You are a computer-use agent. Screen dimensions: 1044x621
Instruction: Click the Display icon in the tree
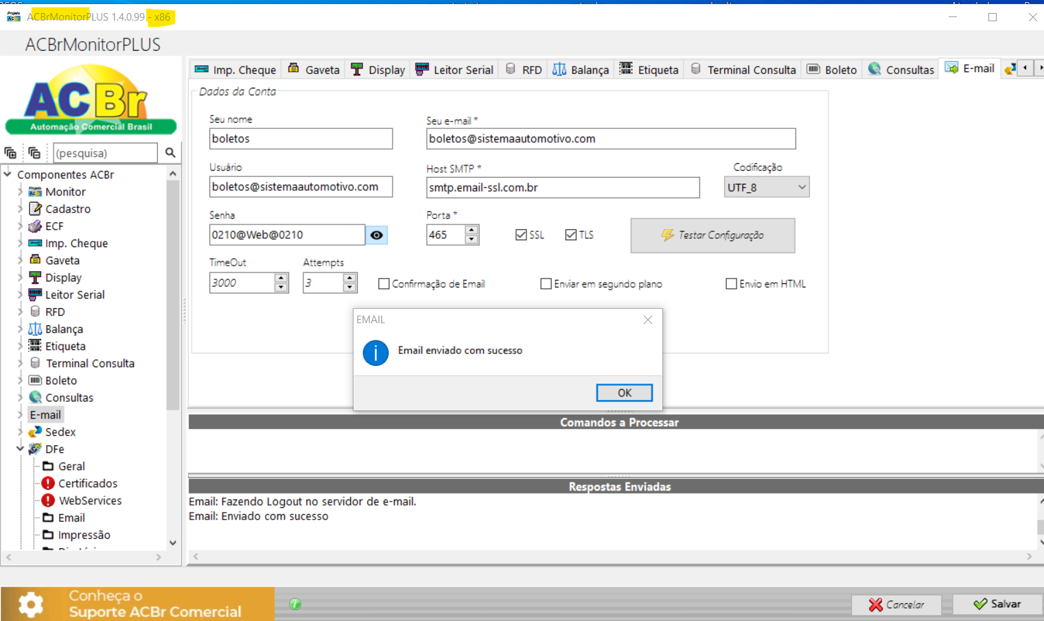pyautogui.click(x=35, y=277)
